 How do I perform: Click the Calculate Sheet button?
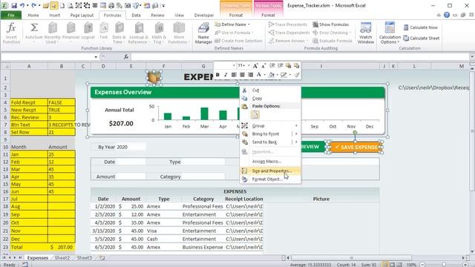(421, 39)
